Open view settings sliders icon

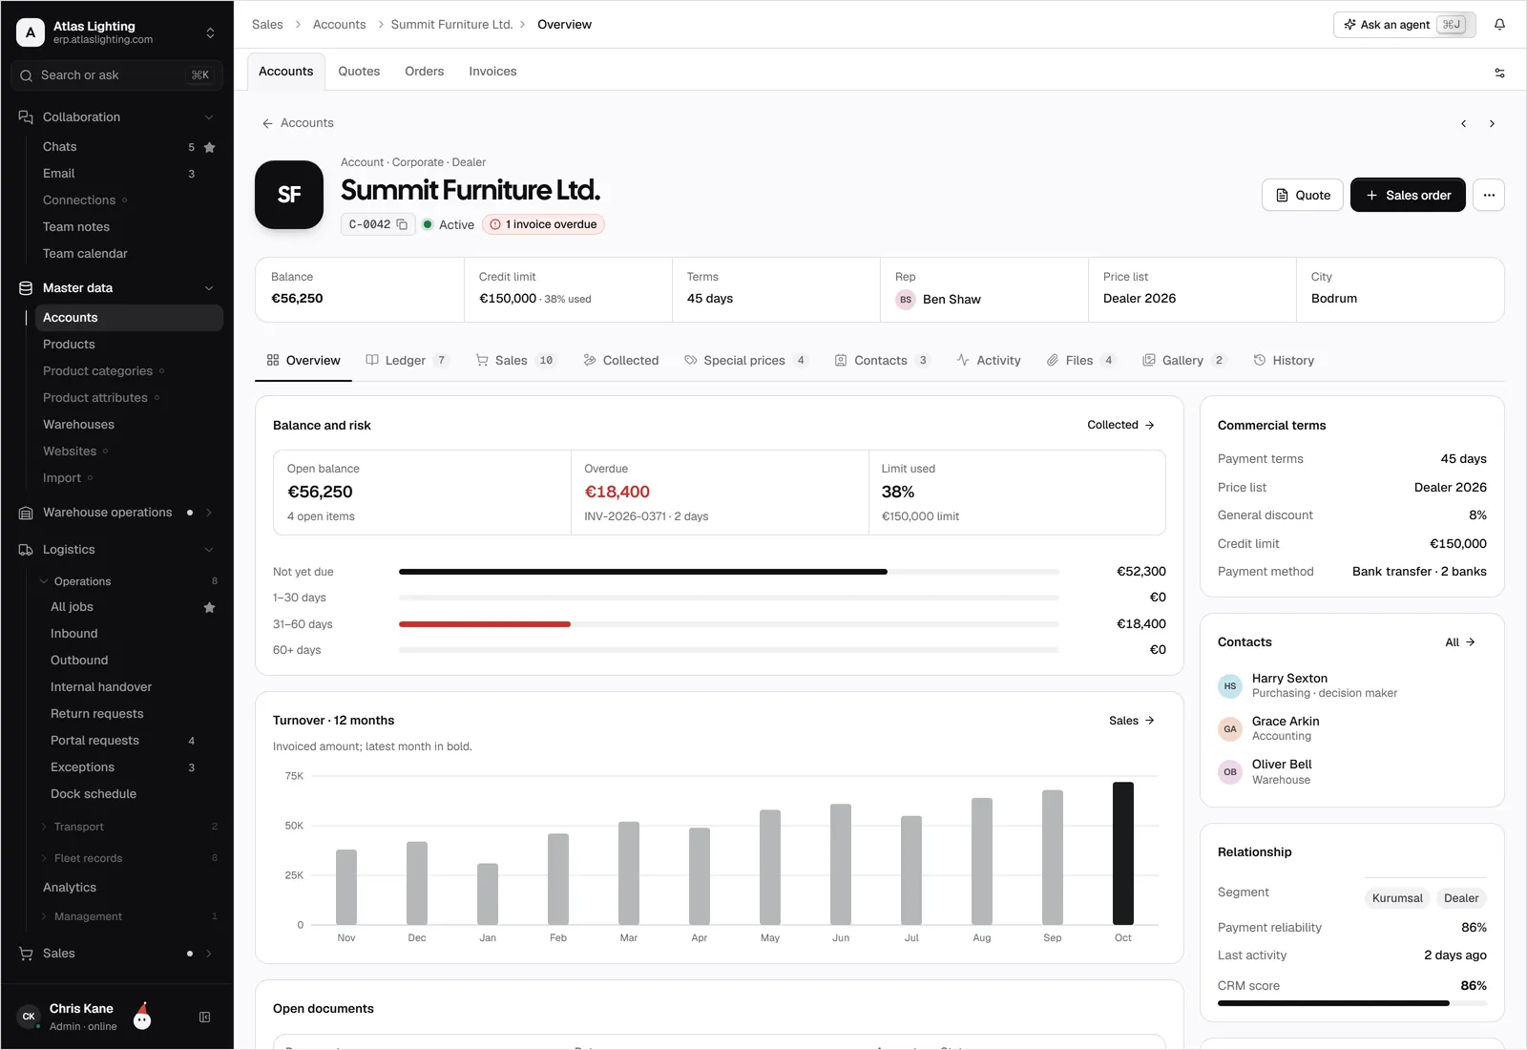pyautogui.click(x=1499, y=73)
